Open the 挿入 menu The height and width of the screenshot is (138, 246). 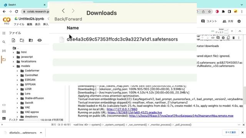pyautogui.click(x=46, y=24)
